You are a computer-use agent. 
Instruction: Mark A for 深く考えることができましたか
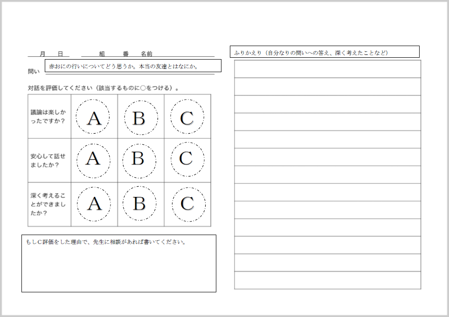94,204
